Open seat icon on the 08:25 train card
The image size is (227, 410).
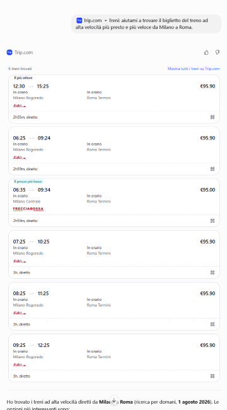pyautogui.click(x=212, y=324)
